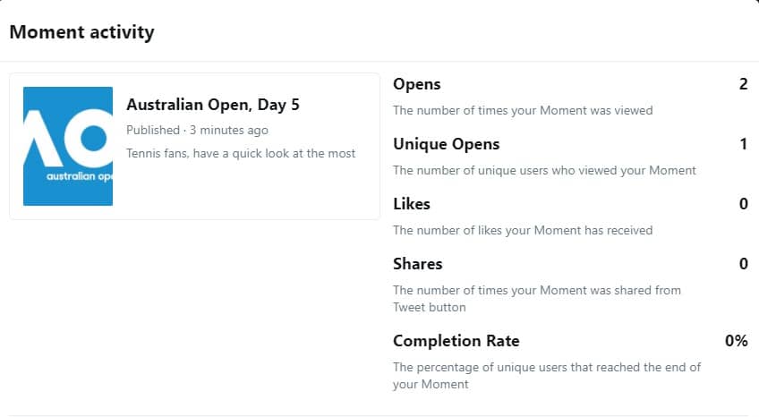The height and width of the screenshot is (417, 759).
Task: Select the 0% completion rate value
Action: tap(737, 341)
